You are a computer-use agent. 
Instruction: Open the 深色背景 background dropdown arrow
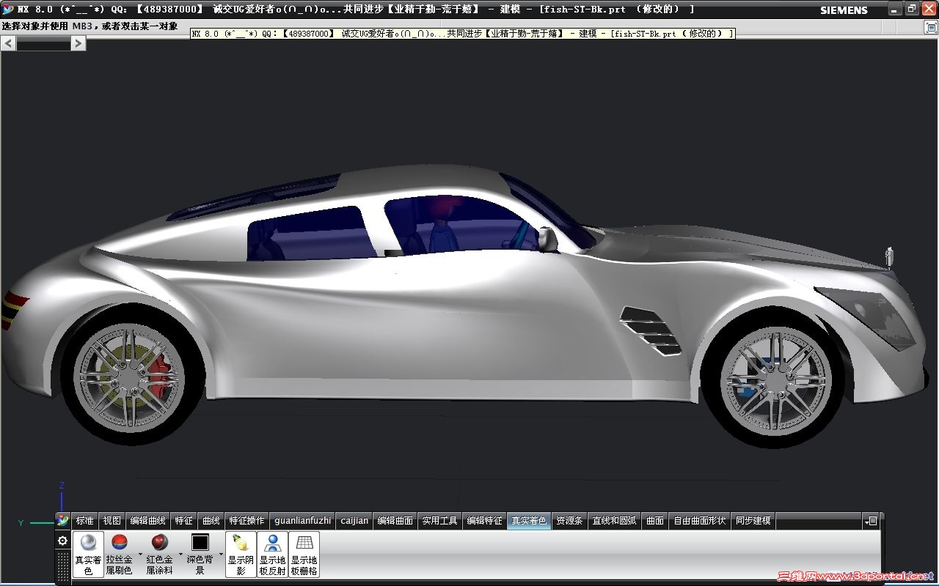coord(221,555)
